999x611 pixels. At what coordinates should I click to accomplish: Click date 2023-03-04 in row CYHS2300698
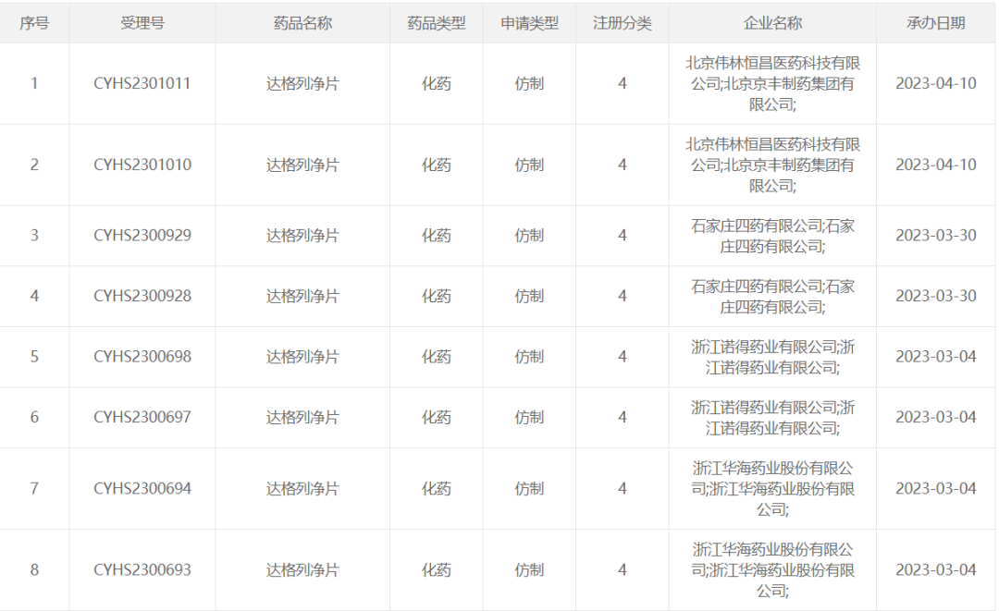[x=936, y=357]
